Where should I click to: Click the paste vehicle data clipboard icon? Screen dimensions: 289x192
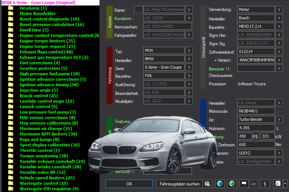207,184
